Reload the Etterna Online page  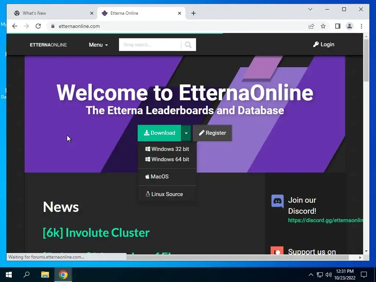(38, 26)
